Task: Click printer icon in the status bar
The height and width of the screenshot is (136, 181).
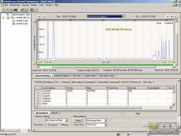Action: pyautogui.click(x=118, y=134)
